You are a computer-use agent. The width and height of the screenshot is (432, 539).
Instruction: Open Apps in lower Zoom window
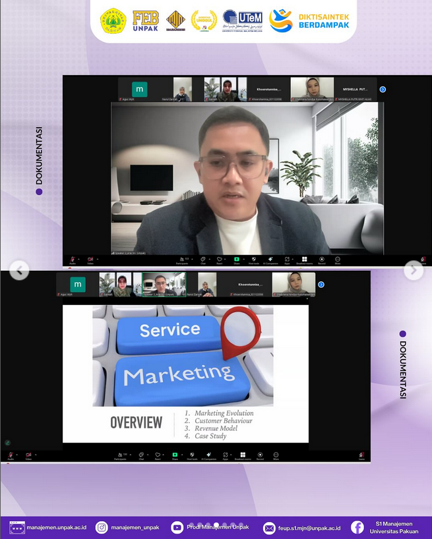226,456
